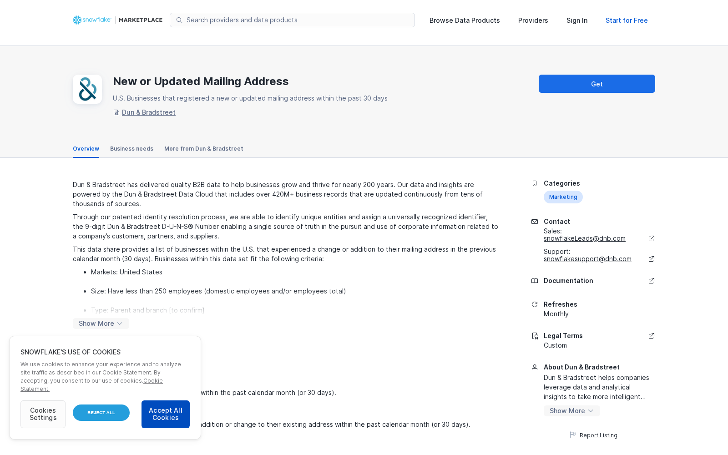Viewport: 728px width, 455px height.
Task: Expand About Dun & Bradstreet Show More
Action: [572, 411]
